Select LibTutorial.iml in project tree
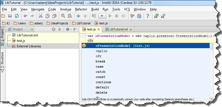This screenshot has height=107, width=222. tap(27, 35)
